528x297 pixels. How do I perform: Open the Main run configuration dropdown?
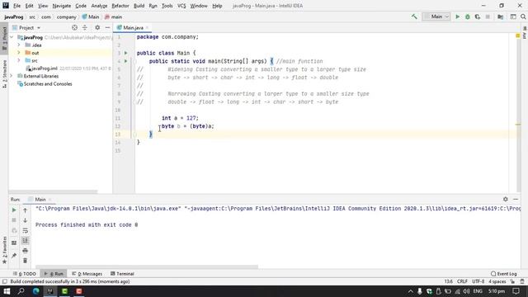point(436,16)
